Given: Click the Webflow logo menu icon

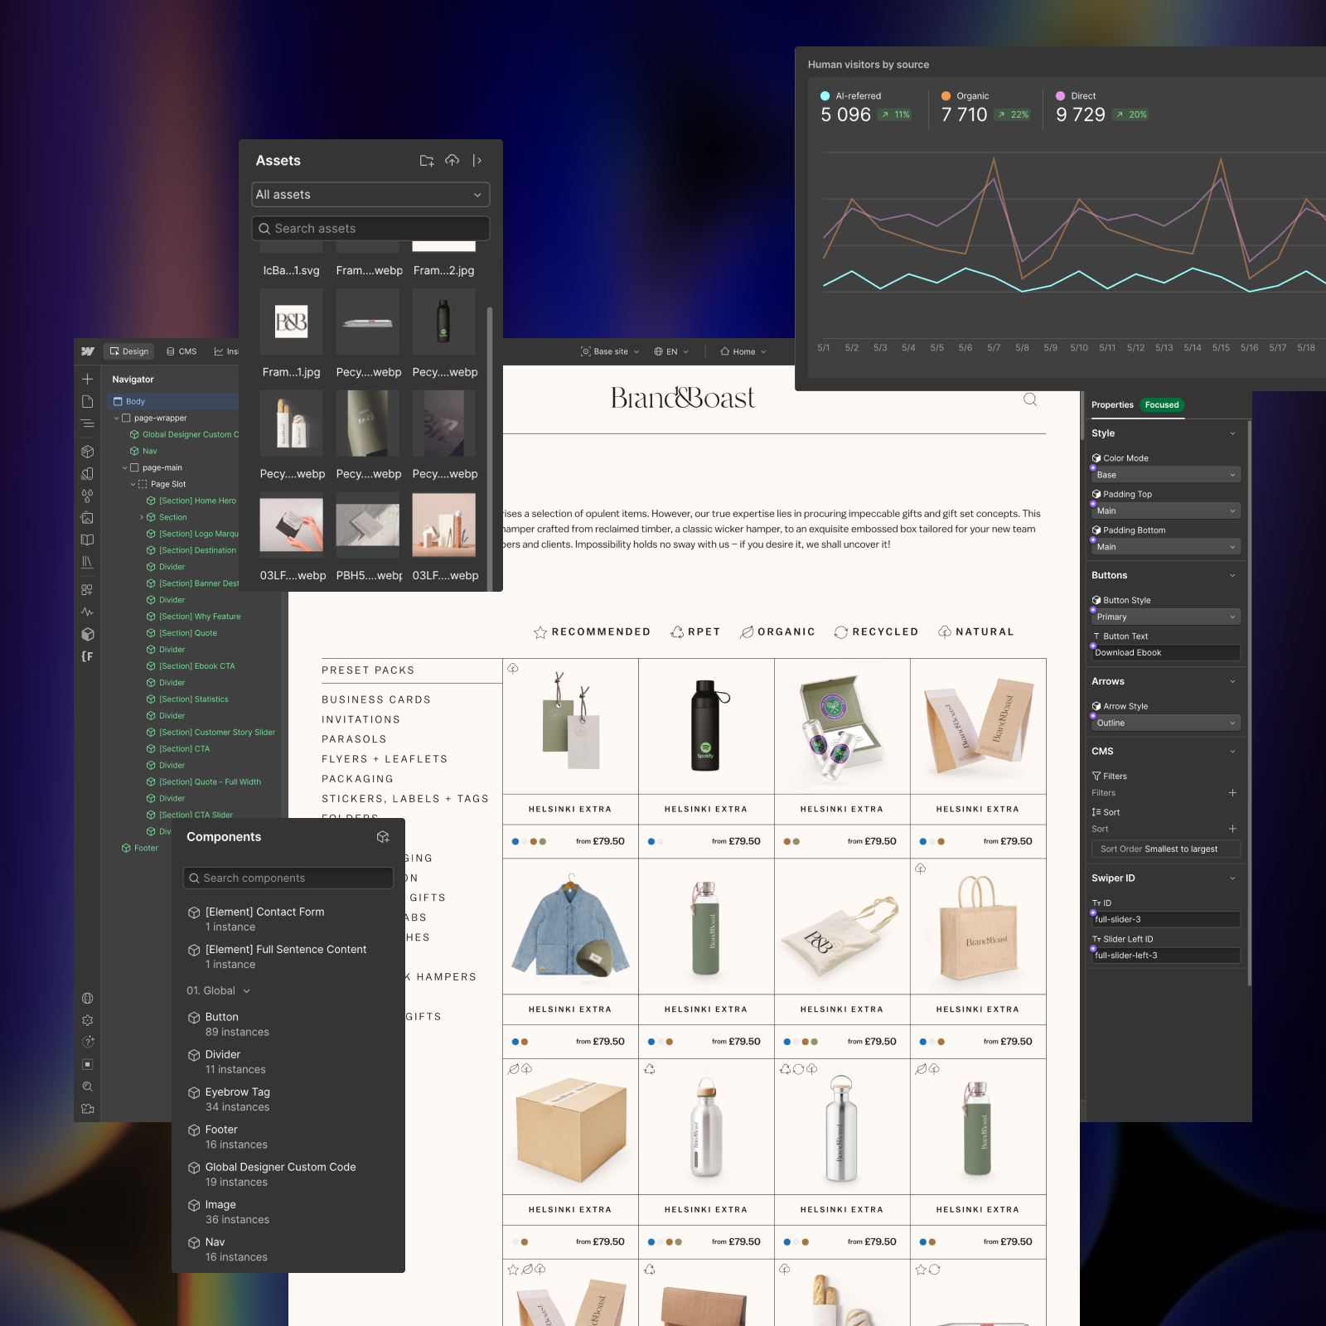Looking at the screenshot, I should (87, 351).
